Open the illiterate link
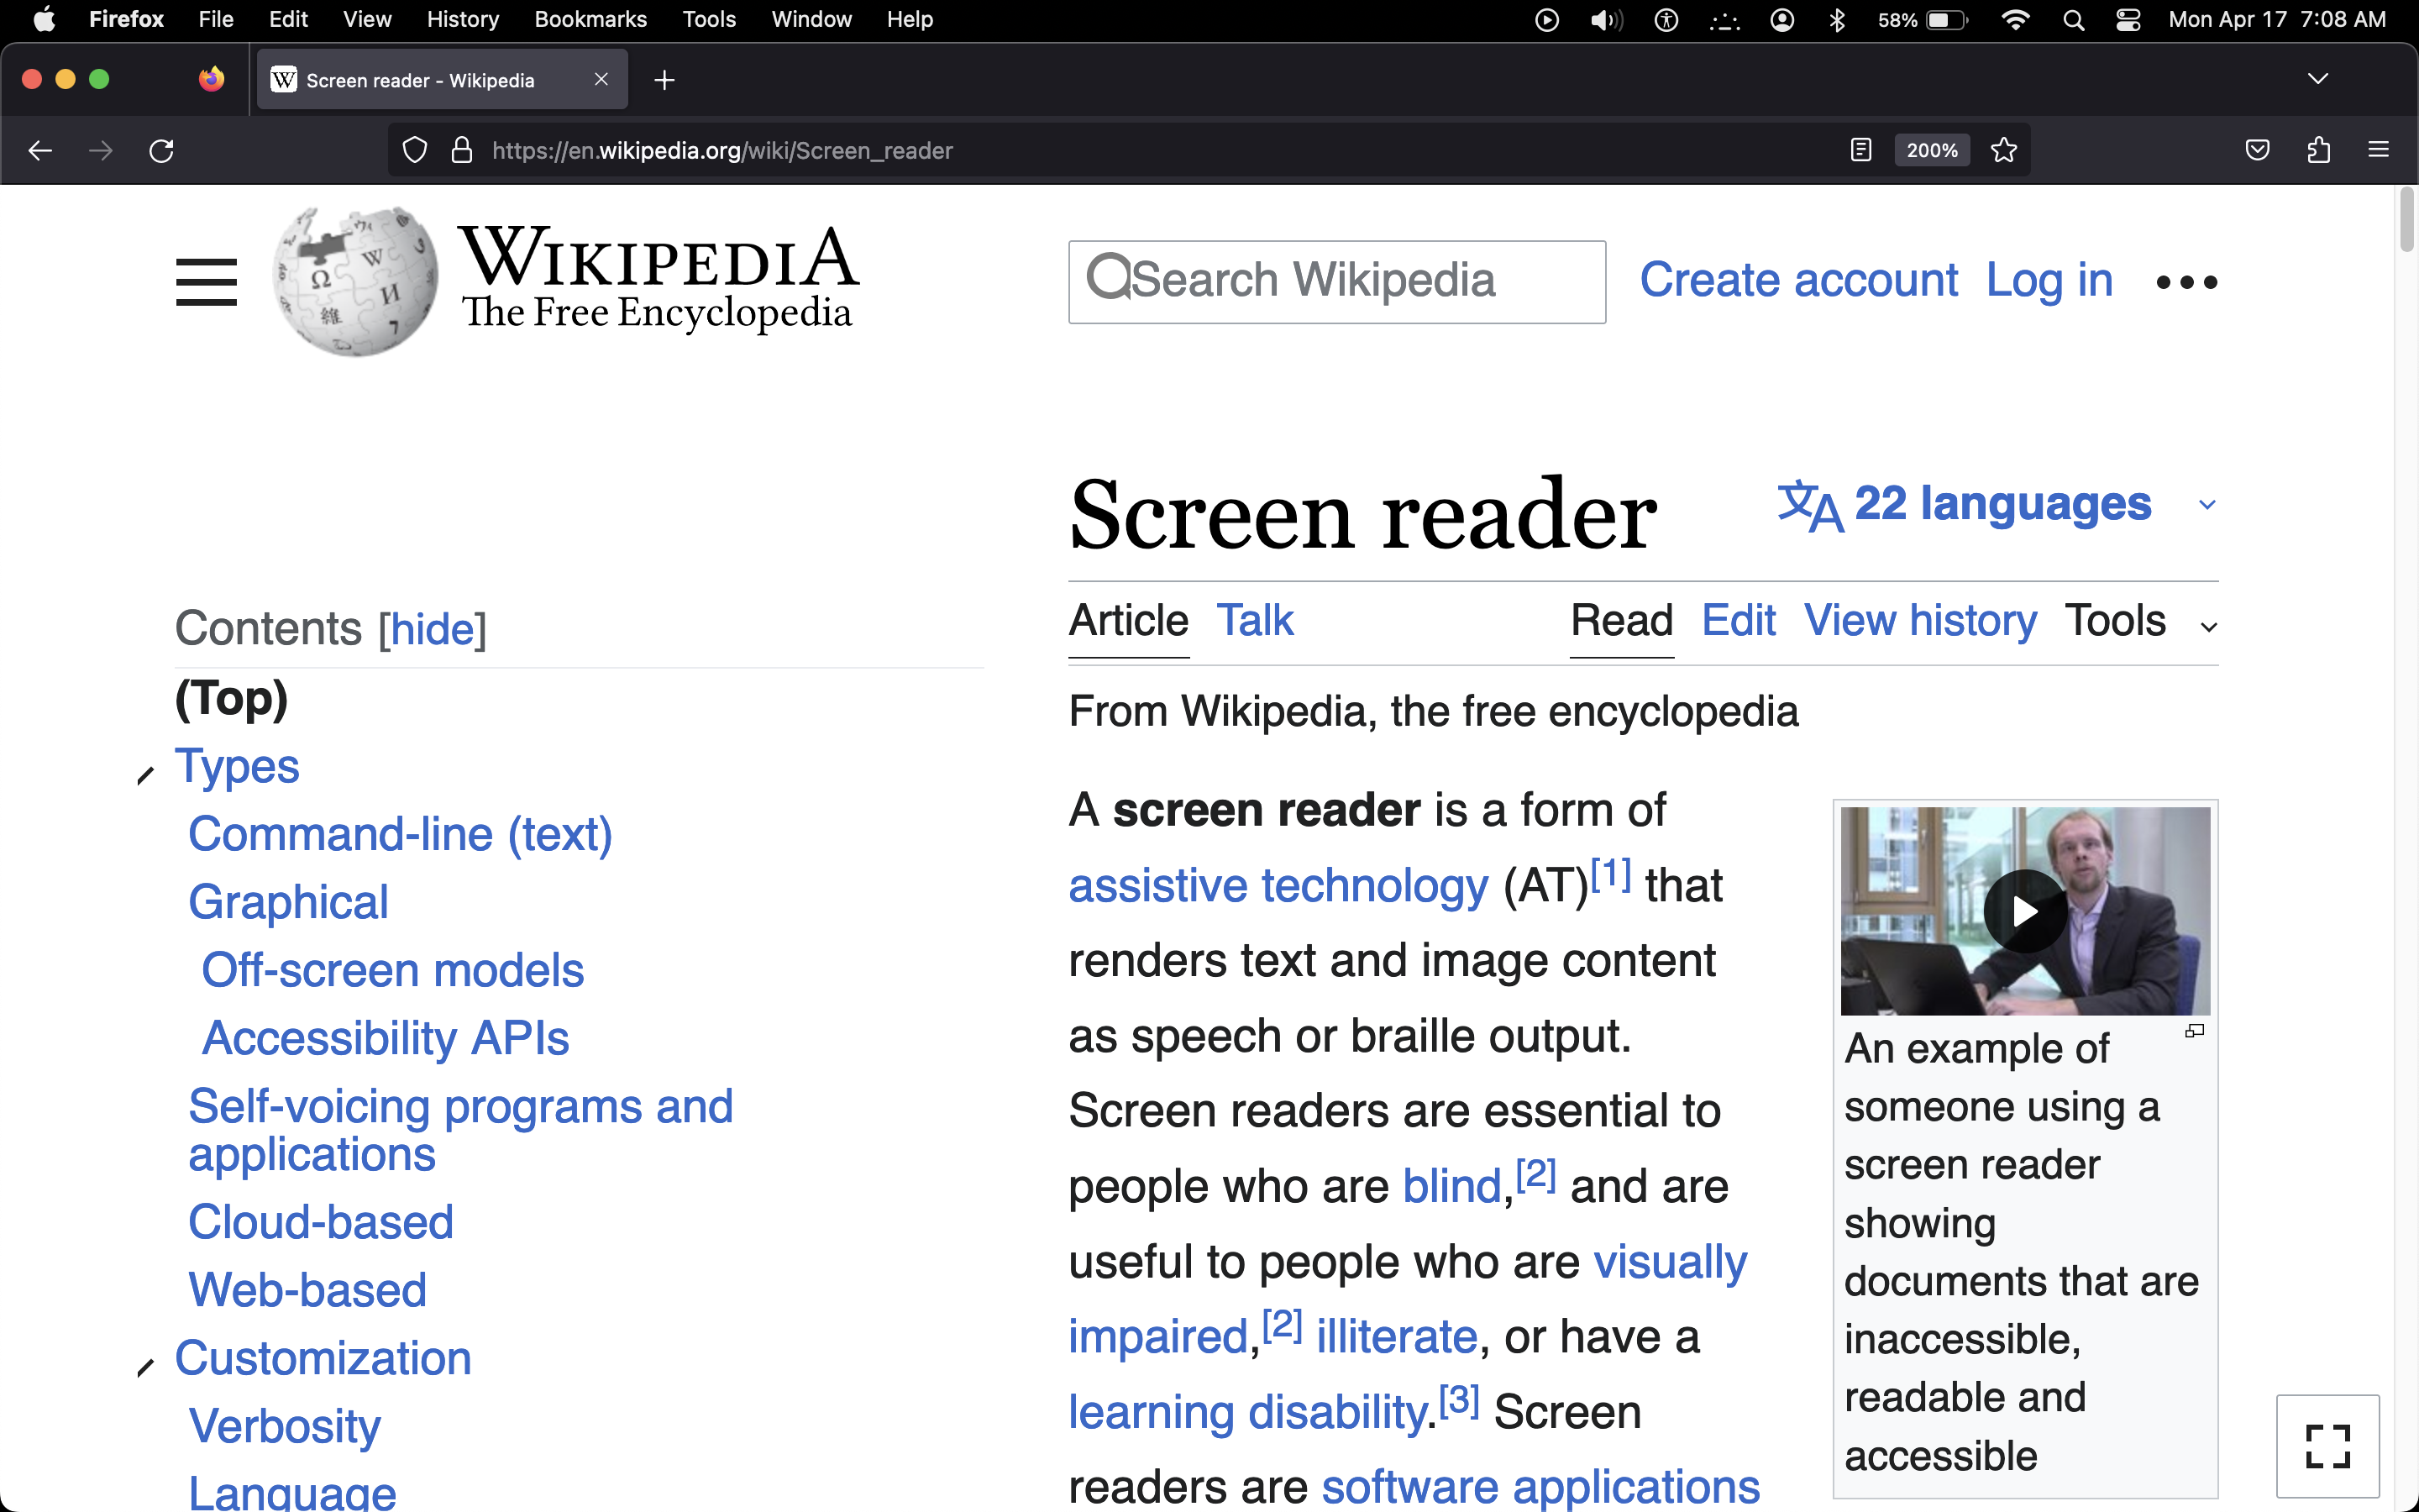Viewport: 2419px width, 1512px height. click(x=1397, y=1337)
